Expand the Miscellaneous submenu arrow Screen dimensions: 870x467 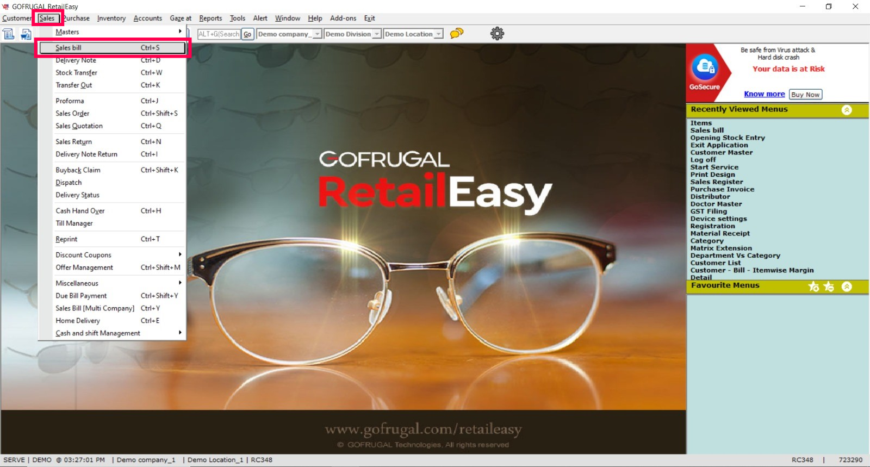(180, 283)
